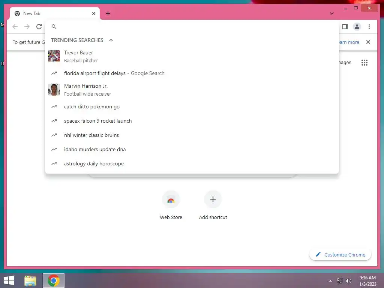Open the tab search chevron
This screenshot has height=288, width=384.
(x=332, y=13)
